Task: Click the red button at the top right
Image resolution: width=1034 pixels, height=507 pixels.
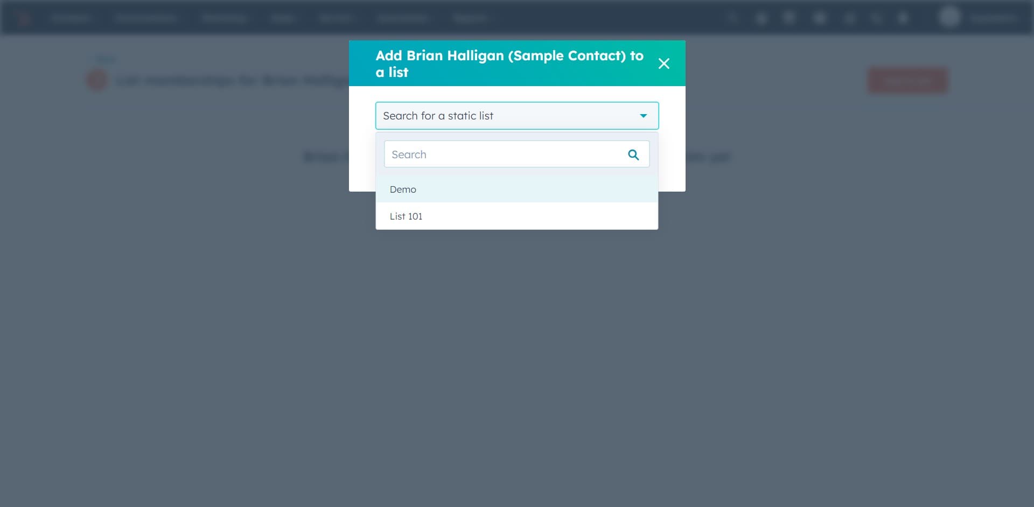Action: pos(907,80)
